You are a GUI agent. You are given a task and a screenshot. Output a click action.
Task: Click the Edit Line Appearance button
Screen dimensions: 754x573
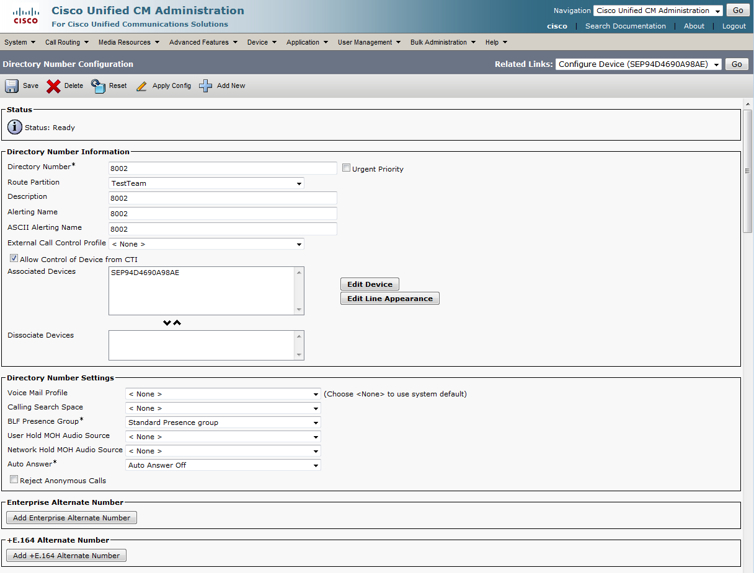389,299
